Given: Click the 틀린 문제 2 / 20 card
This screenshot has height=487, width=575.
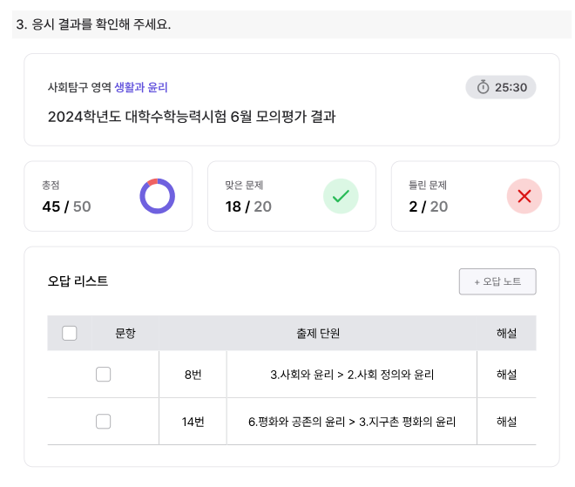Looking at the screenshot, I should tap(476, 196).
